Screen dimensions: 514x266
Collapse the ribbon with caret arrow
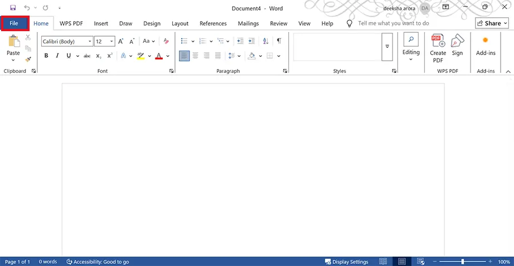(x=508, y=71)
